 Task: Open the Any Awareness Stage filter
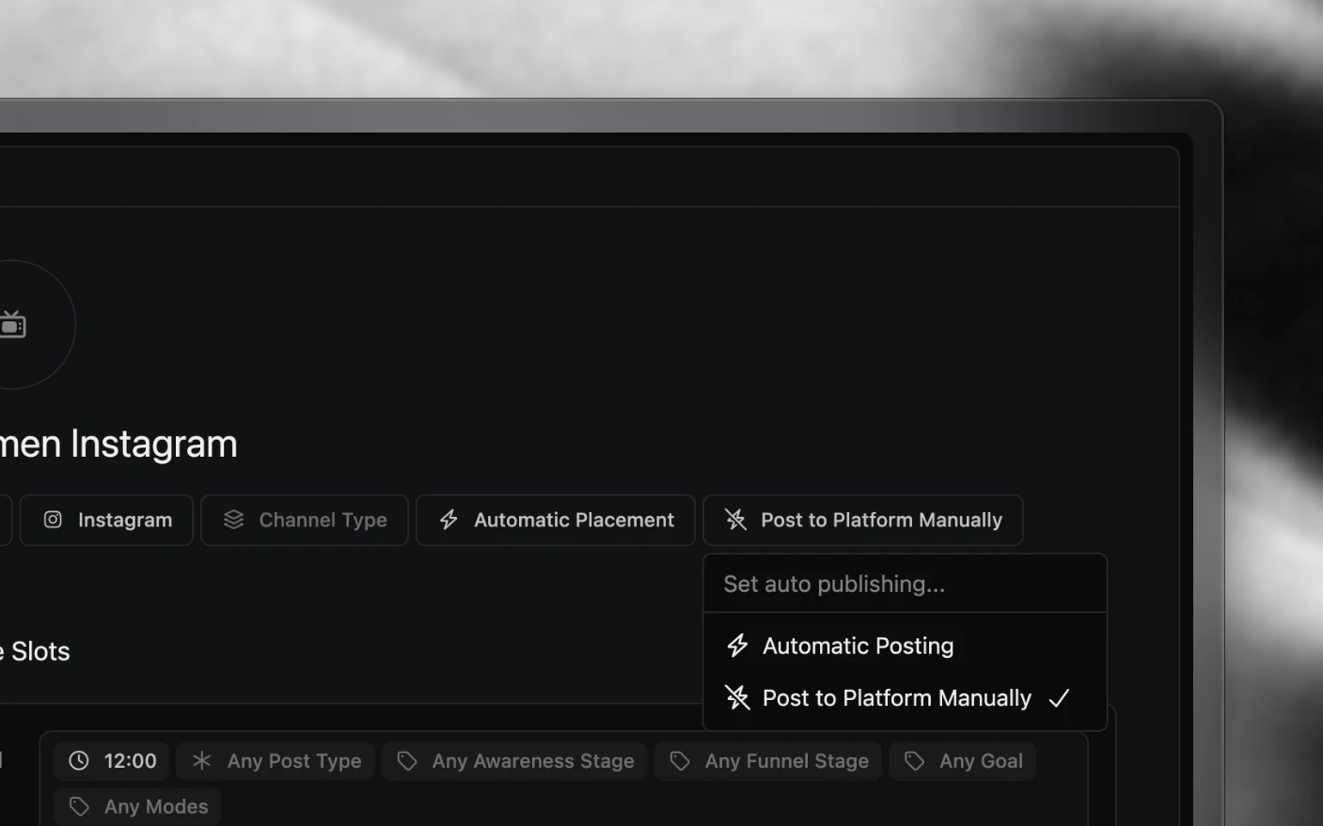point(514,761)
